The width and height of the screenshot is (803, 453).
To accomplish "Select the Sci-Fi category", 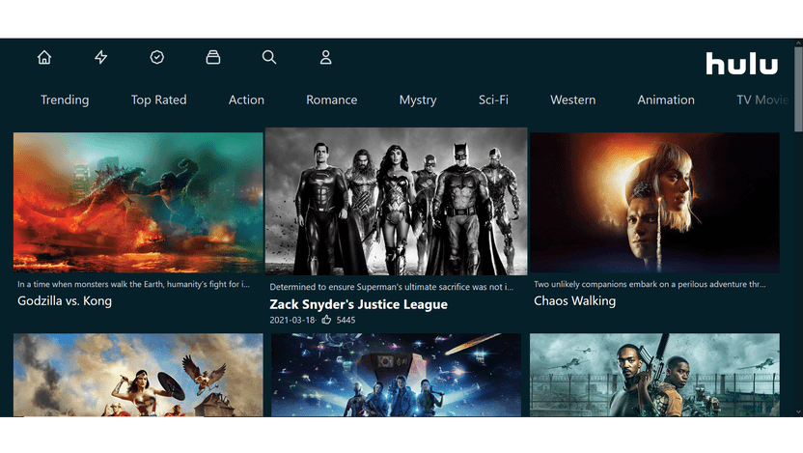I will pyautogui.click(x=494, y=99).
